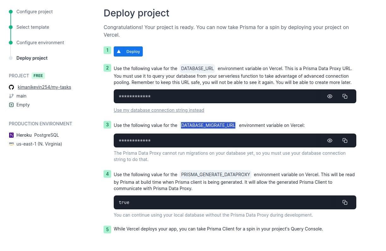The image size is (386, 251).
Task: Click the Vercel triangle icon in Deploy button
Action: (x=119, y=51)
